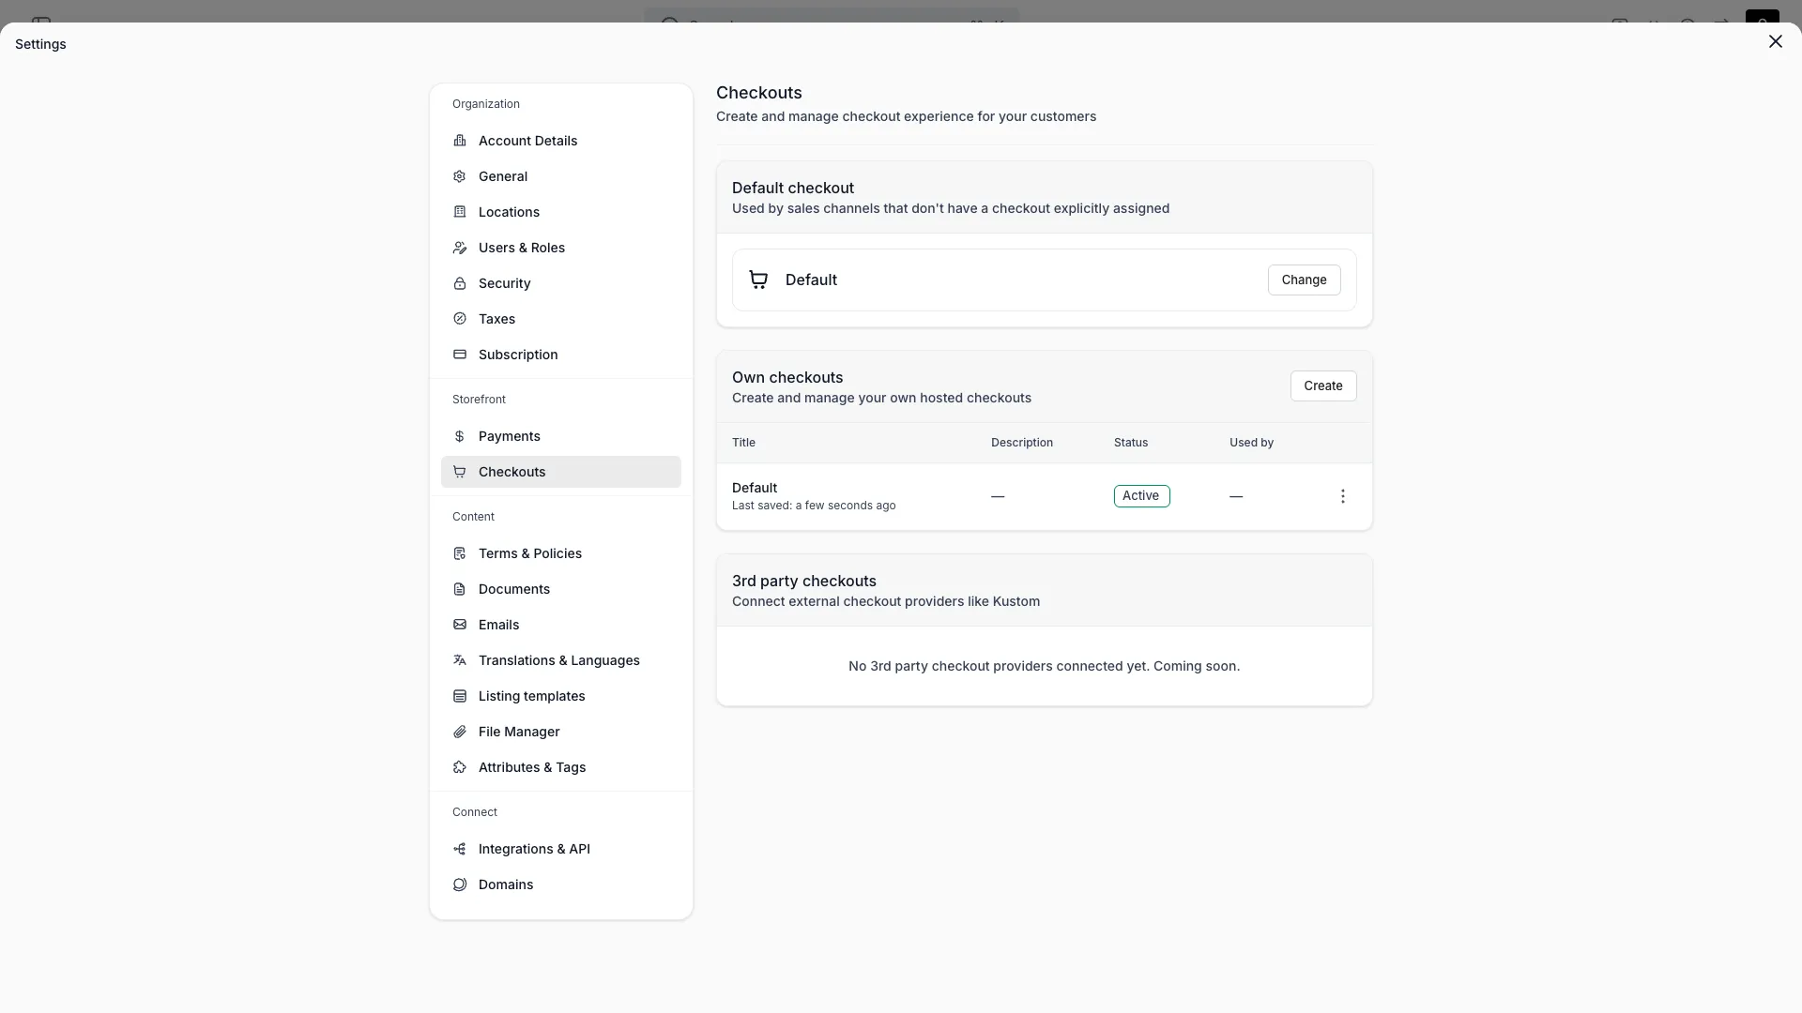This screenshot has width=1802, height=1013.
Task: Click the Security lock icon
Action: click(x=460, y=283)
